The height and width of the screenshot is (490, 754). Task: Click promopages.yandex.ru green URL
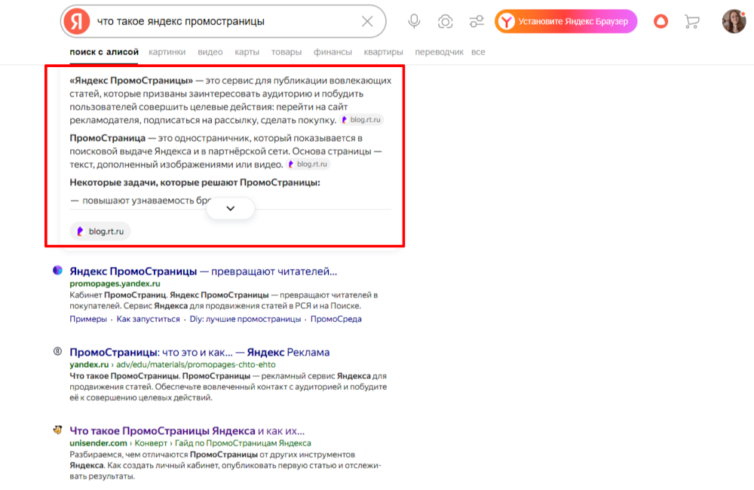pos(115,283)
